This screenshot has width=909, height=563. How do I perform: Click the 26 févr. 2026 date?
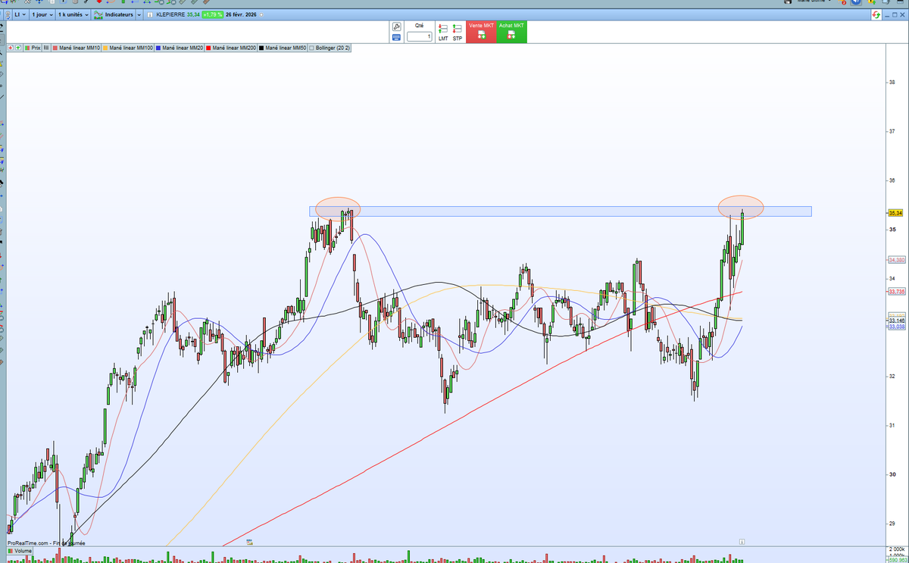pyautogui.click(x=241, y=14)
